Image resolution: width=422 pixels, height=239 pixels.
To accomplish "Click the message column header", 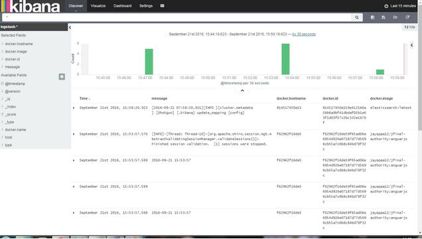I will pyautogui.click(x=159, y=98).
